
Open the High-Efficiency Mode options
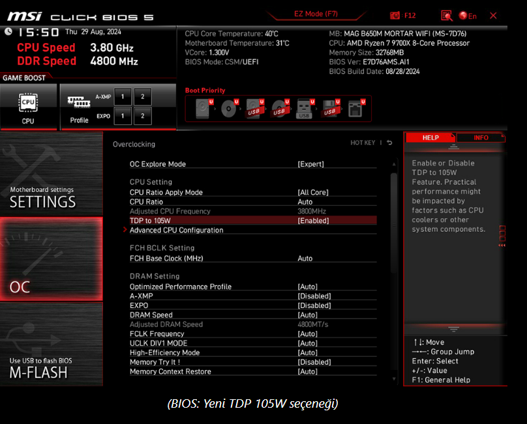pos(253,352)
